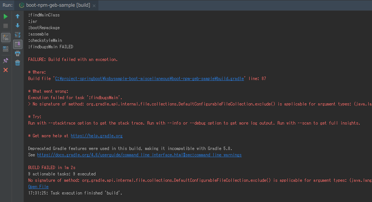Open the https://help.gradle.org link

pos(97,136)
